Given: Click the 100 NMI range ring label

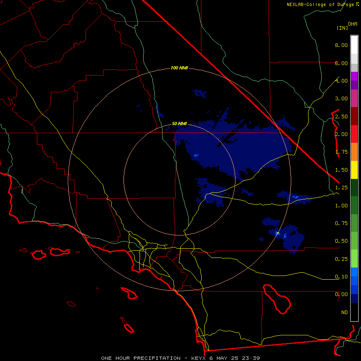Looking at the screenshot, I should tap(179, 68).
